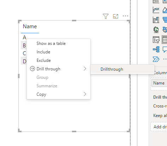The image size is (167, 146).
Task: Select row D in the table
Action: 24,62
